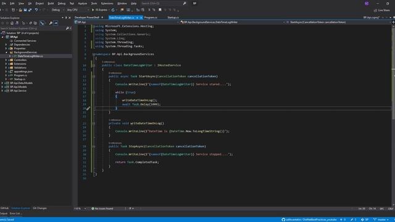Open the Error List tab
Screen dimensions: 395x222
coord(15,213)
